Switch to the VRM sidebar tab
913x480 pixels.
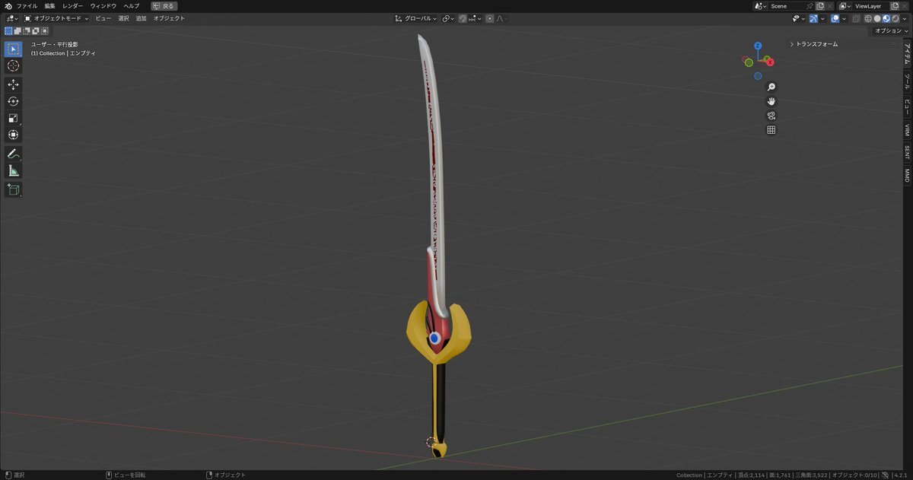click(x=907, y=130)
